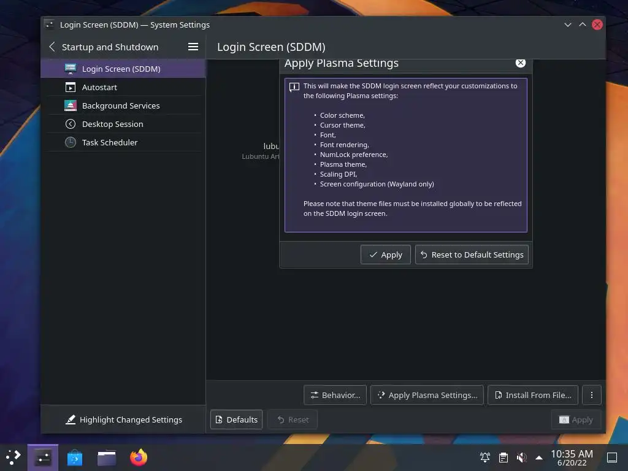Open clipboard tray icon
Viewport: 628px width, 471px height.
(504, 457)
